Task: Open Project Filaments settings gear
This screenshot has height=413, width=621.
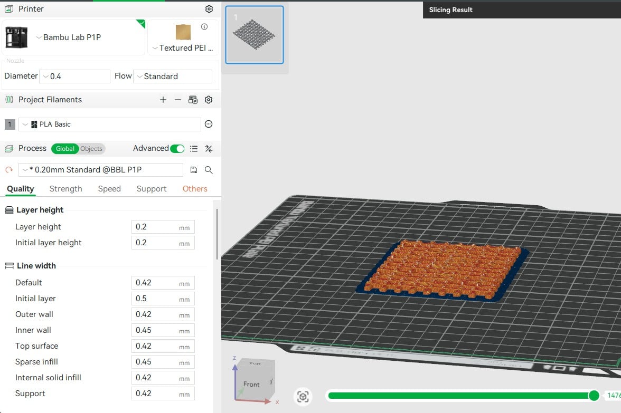Action: [x=209, y=100]
